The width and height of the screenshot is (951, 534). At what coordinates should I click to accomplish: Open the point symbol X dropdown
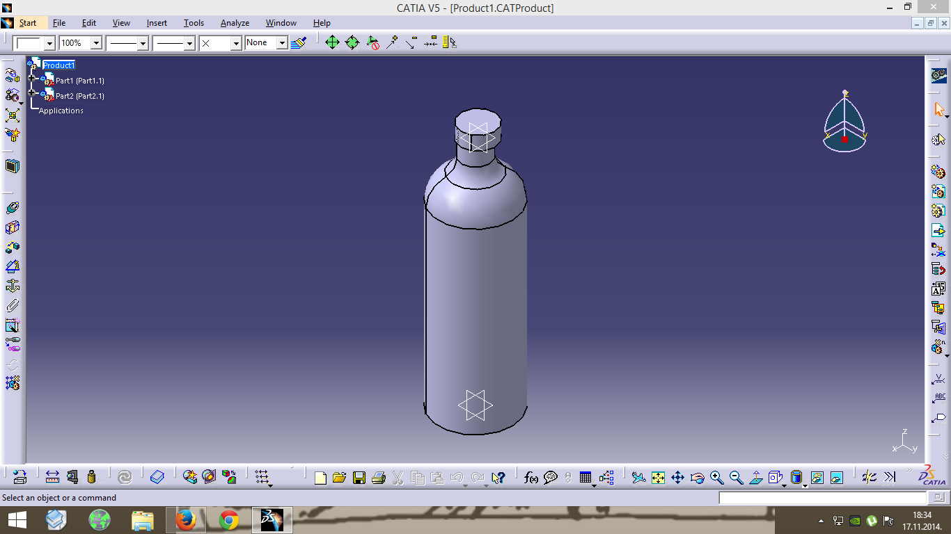(x=236, y=43)
